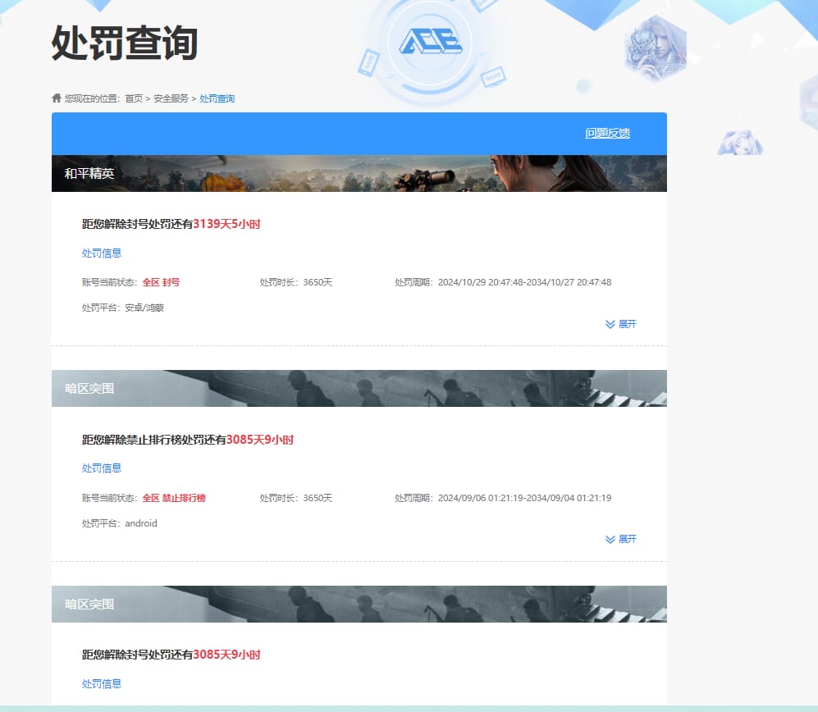Viewport: 818px width, 712px height.
Task: Open 处罚信息 under 和平精英
Action: [102, 253]
